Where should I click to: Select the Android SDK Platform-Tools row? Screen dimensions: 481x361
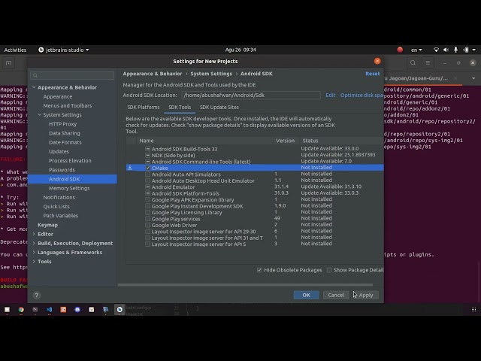[255, 193]
